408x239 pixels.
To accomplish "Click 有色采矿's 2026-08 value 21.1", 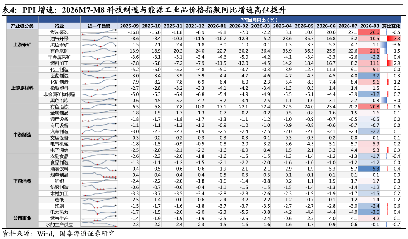I will [374, 51].
